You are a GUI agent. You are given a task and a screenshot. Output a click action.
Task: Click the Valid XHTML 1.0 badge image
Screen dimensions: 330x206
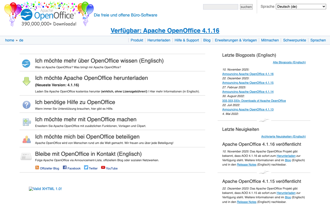(x=45, y=189)
